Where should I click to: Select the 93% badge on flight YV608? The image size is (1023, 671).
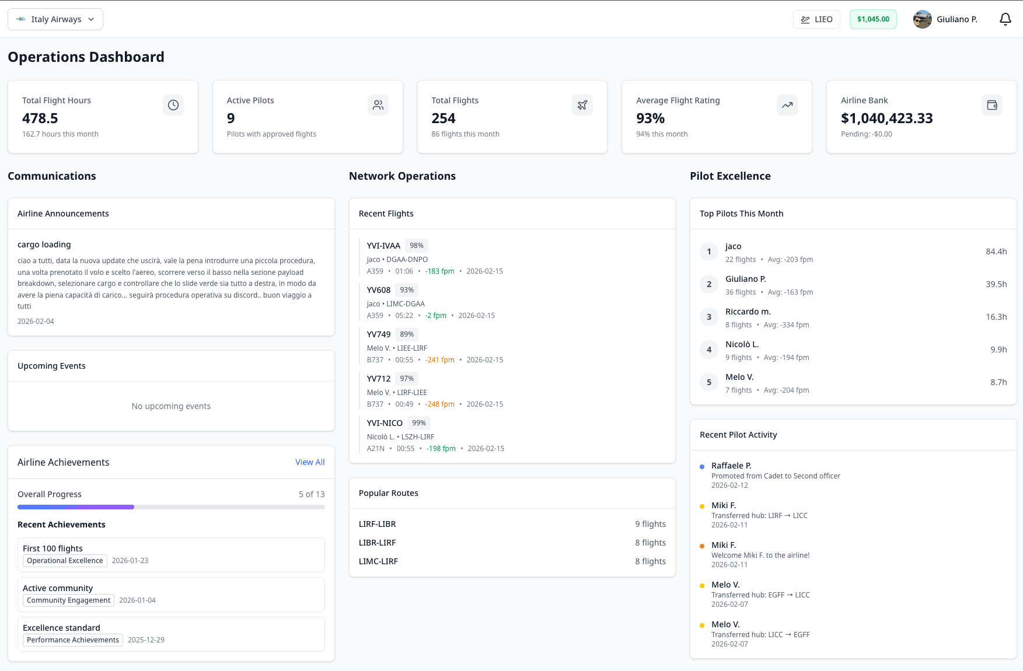[x=406, y=289]
